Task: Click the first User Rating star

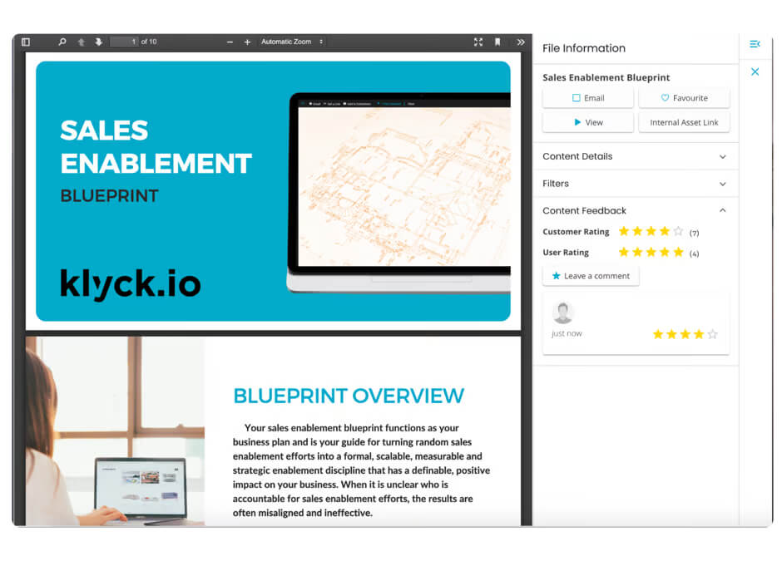Action: [x=624, y=252]
